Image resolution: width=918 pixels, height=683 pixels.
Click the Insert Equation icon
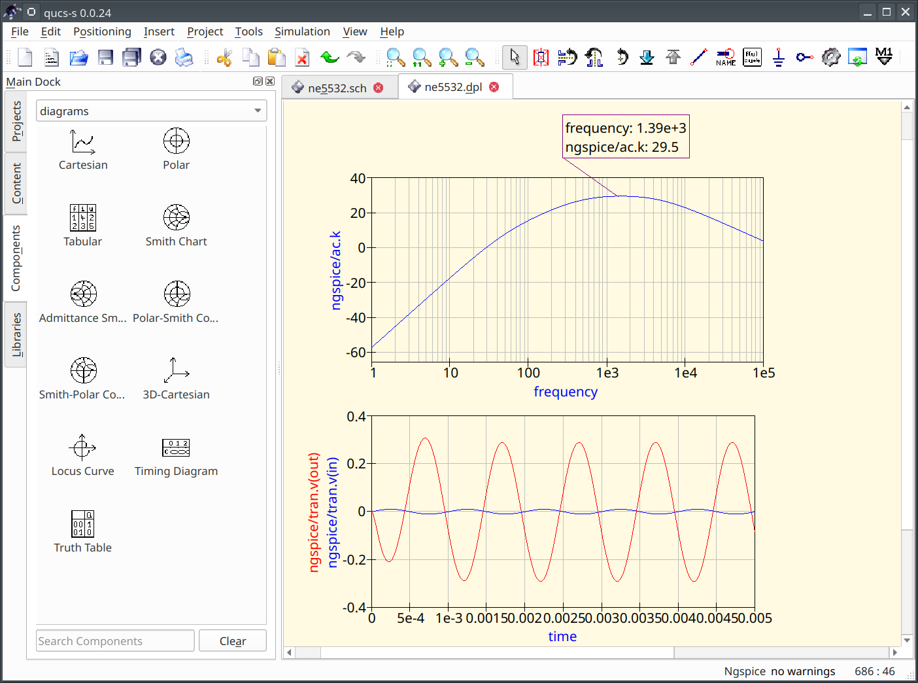coord(752,58)
